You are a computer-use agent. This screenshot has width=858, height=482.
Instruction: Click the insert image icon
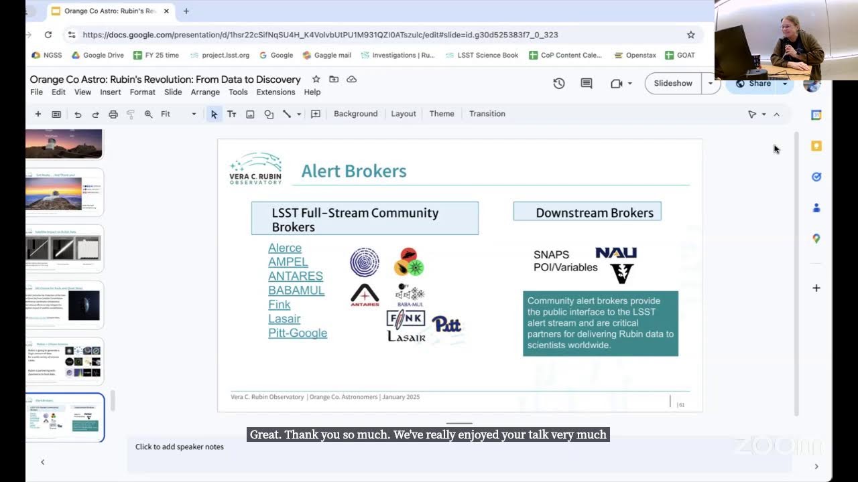coord(250,114)
